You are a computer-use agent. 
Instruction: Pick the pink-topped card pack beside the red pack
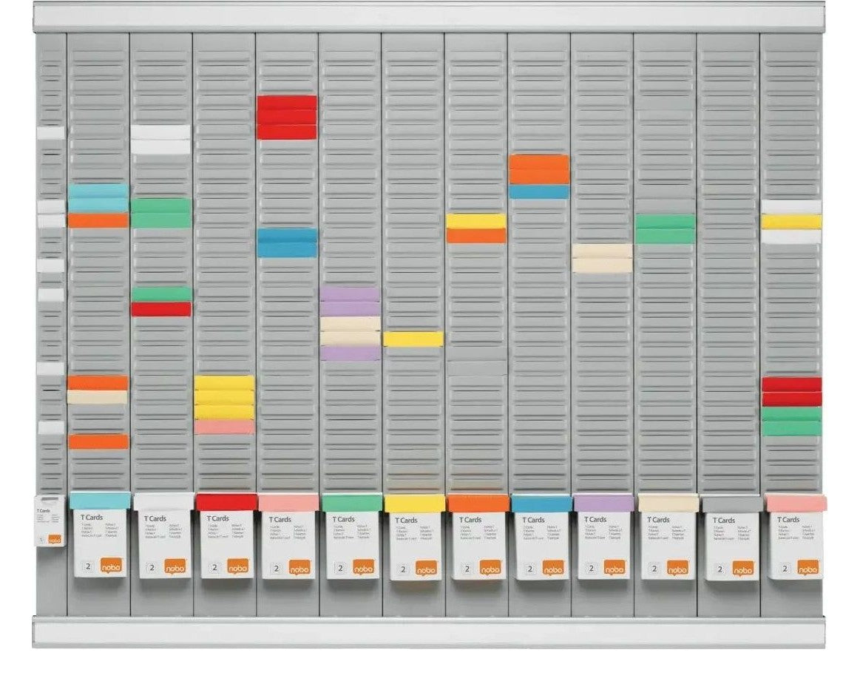coord(288,537)
